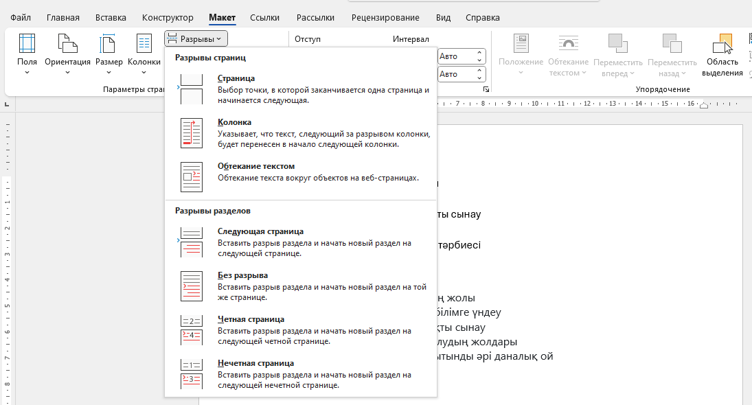Click the Переместить назад icon

[x=672, y=44]
